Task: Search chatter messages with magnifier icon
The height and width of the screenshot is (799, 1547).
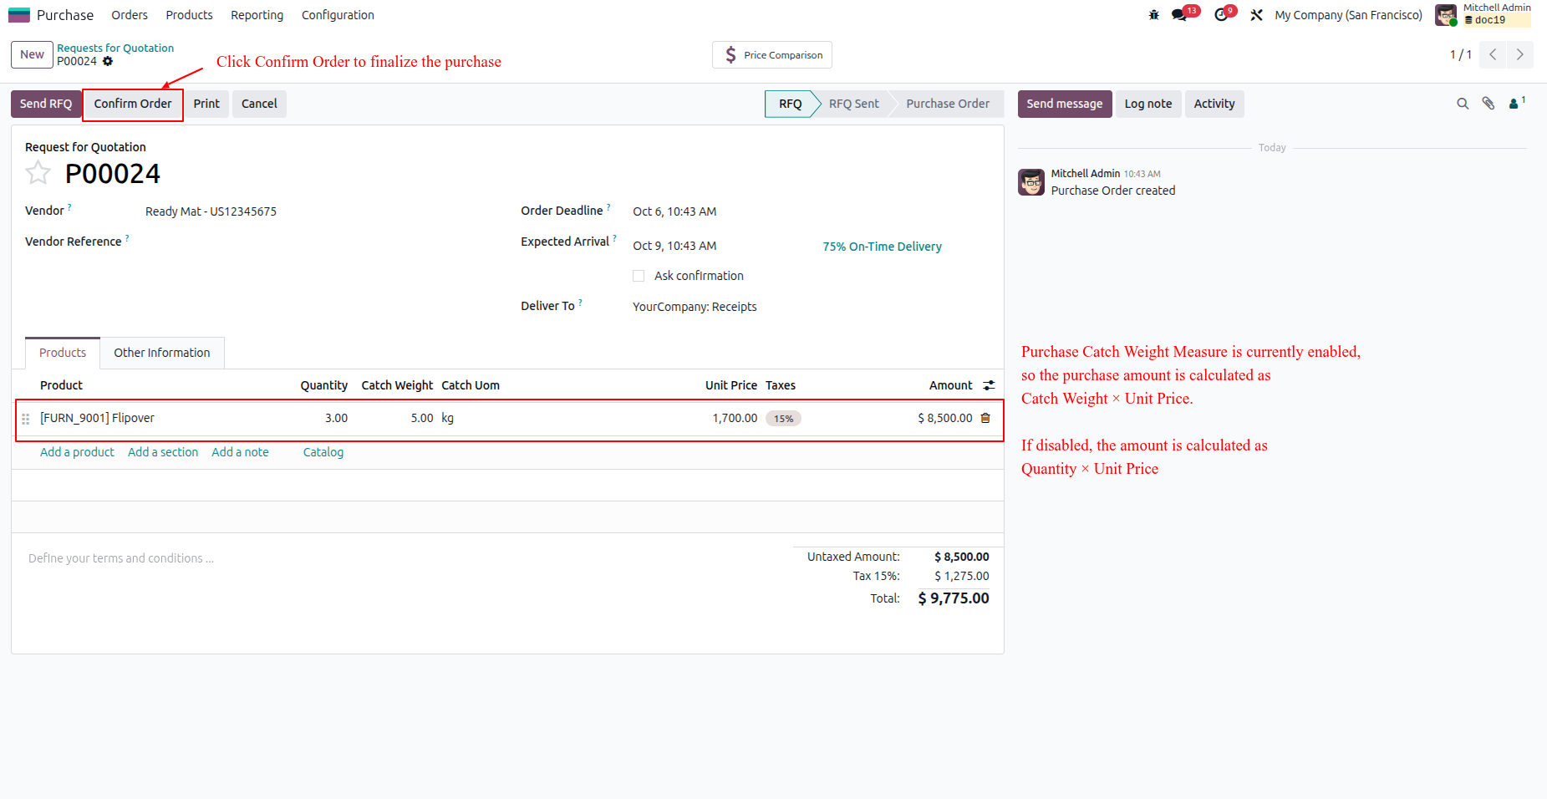Action: (x=1463, y=104)
